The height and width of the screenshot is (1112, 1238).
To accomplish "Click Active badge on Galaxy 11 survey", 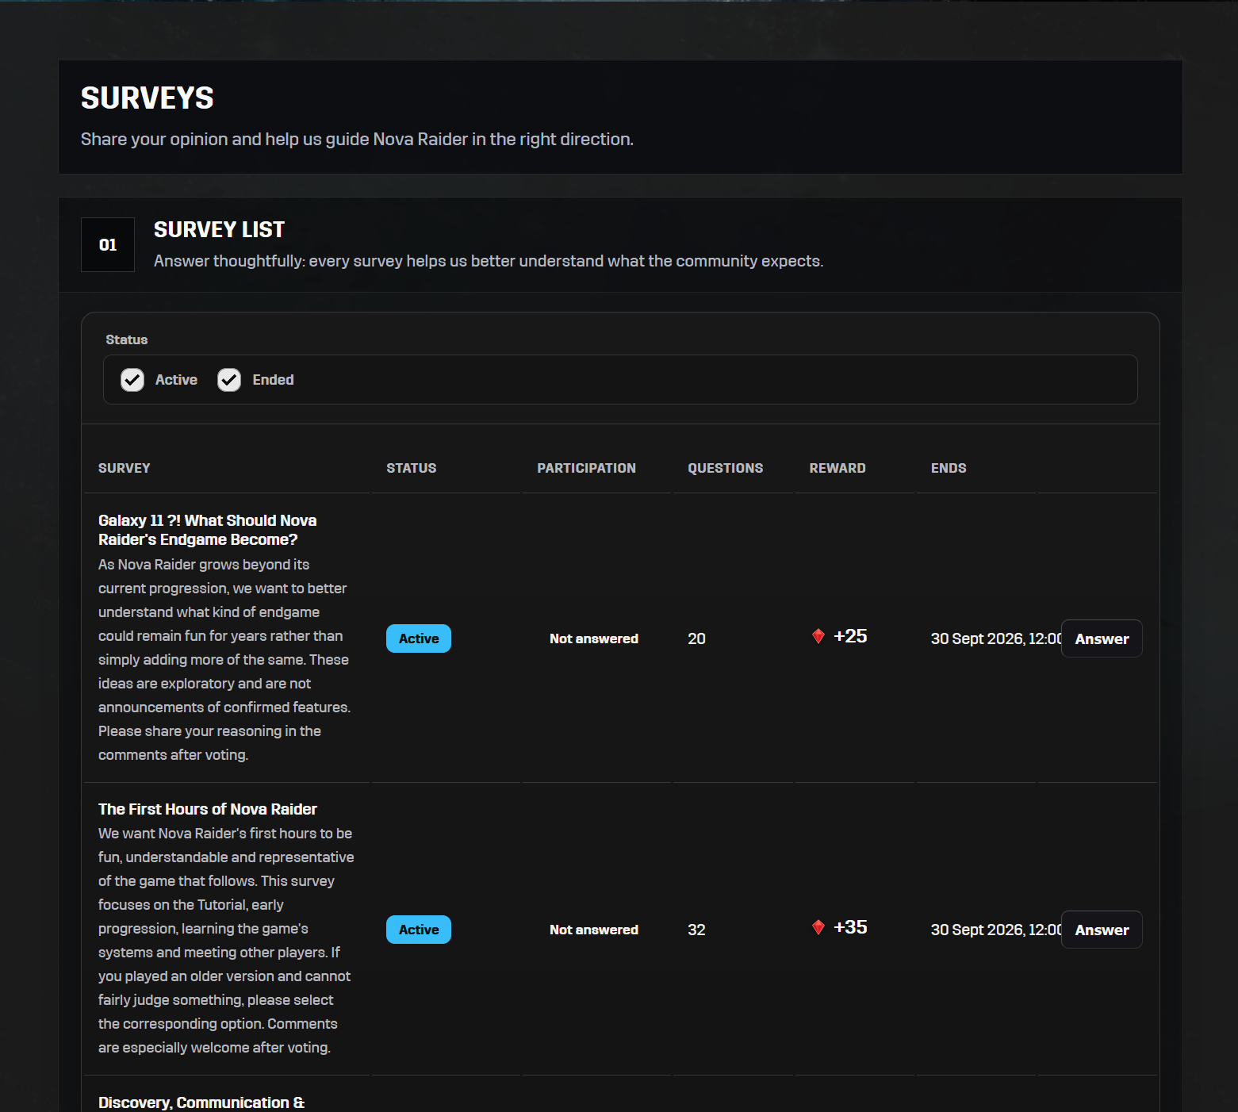I will 419,638.
